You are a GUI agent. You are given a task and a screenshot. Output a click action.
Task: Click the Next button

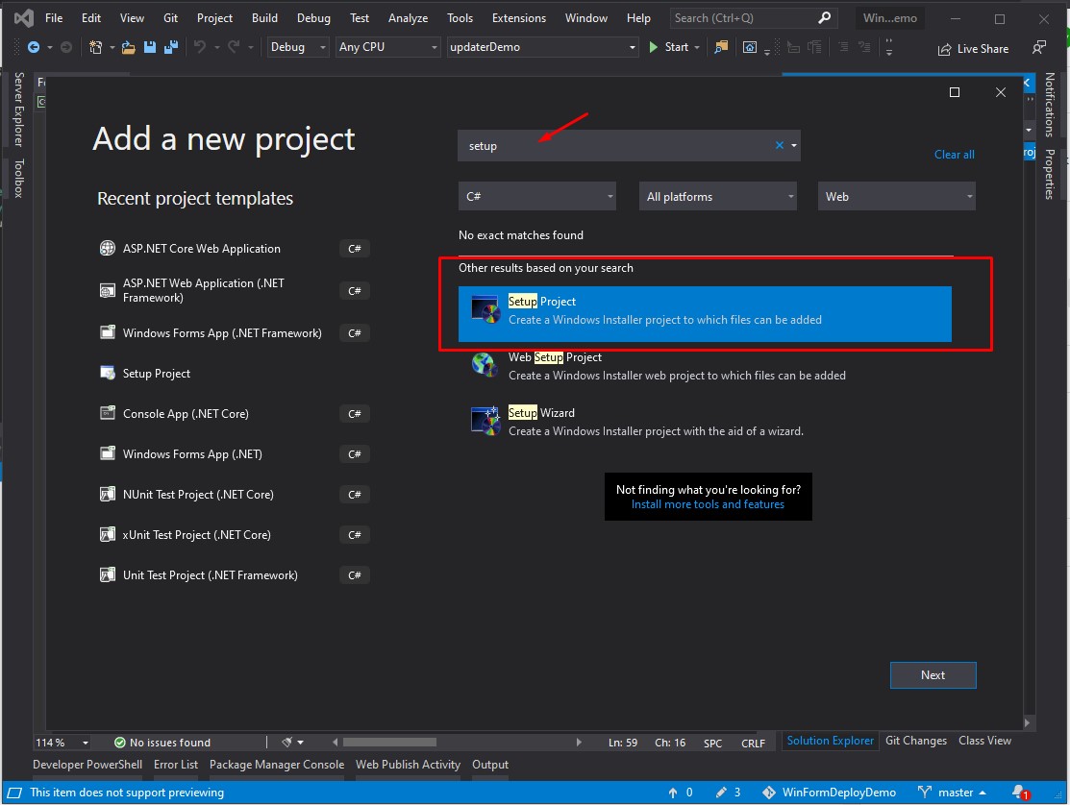933,675
